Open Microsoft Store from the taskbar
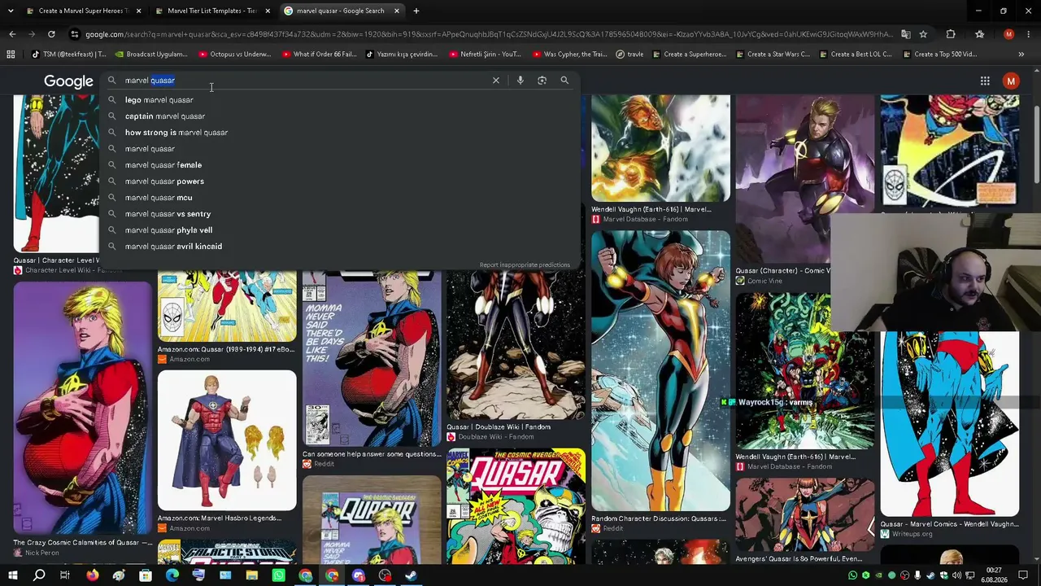Screen dimensions: 1041x586 point(146,575)
